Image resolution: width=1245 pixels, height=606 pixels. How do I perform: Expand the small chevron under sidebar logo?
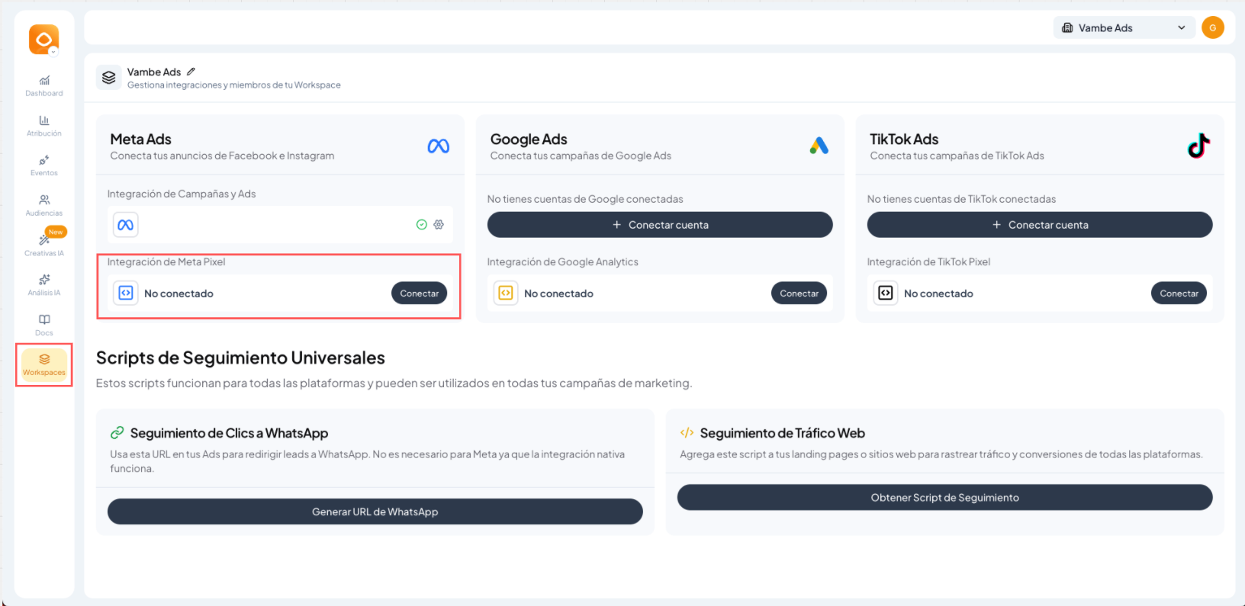click(53, 52)
